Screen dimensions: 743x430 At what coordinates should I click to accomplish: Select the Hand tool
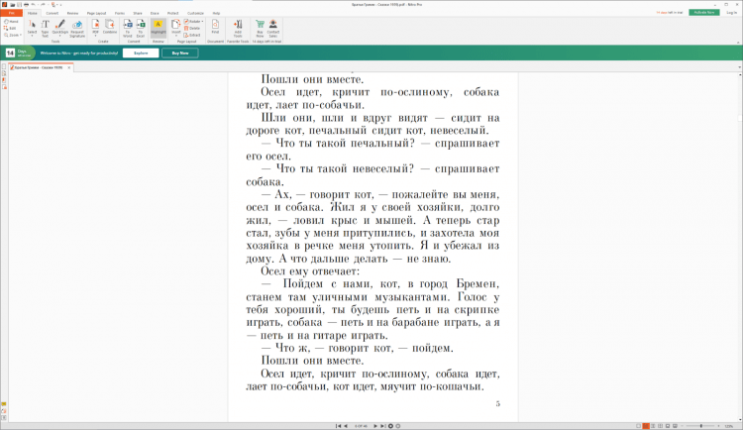pyautogui.click(x=11, y=22)
